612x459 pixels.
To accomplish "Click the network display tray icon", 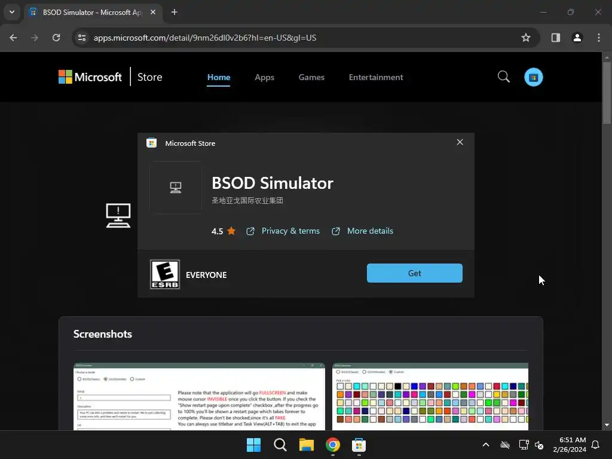I will tap(524, 445).
